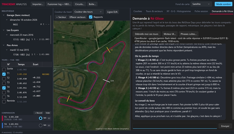Select 17:06 · VBO Pau-Arnos session
Viewport: 234px width, 134px height.
31,54
